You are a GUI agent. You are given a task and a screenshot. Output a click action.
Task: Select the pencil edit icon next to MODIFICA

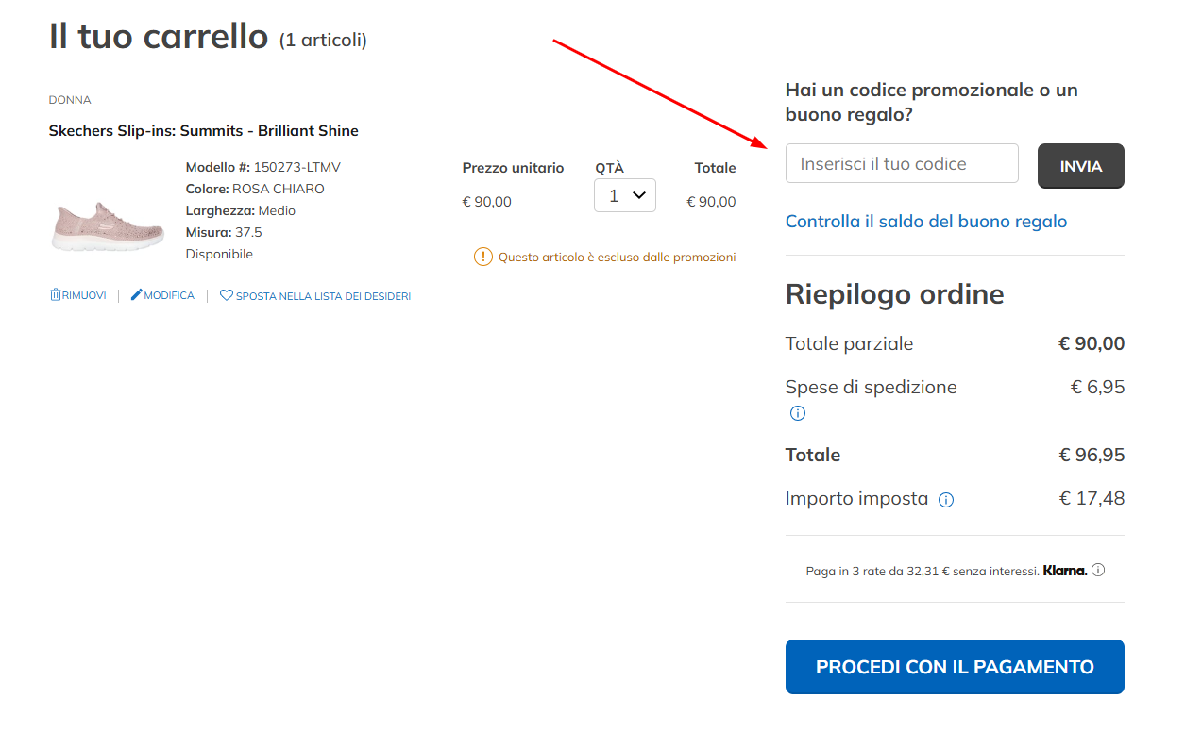(x=135, y=295)
